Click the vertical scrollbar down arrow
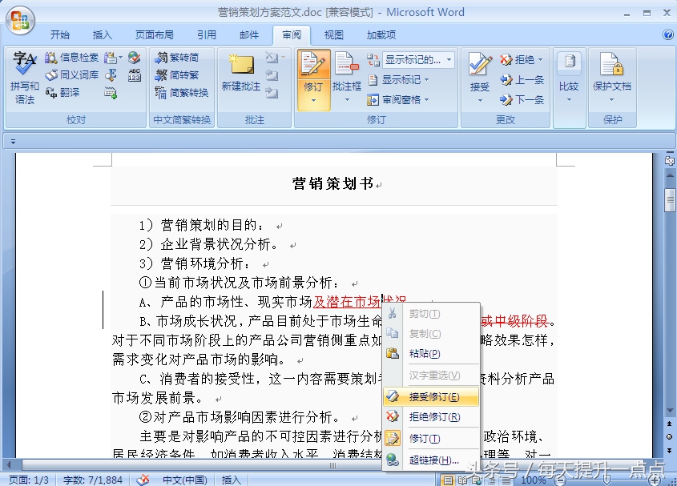The height and width of the screenshot is (486, 677). tap(670, 411)
